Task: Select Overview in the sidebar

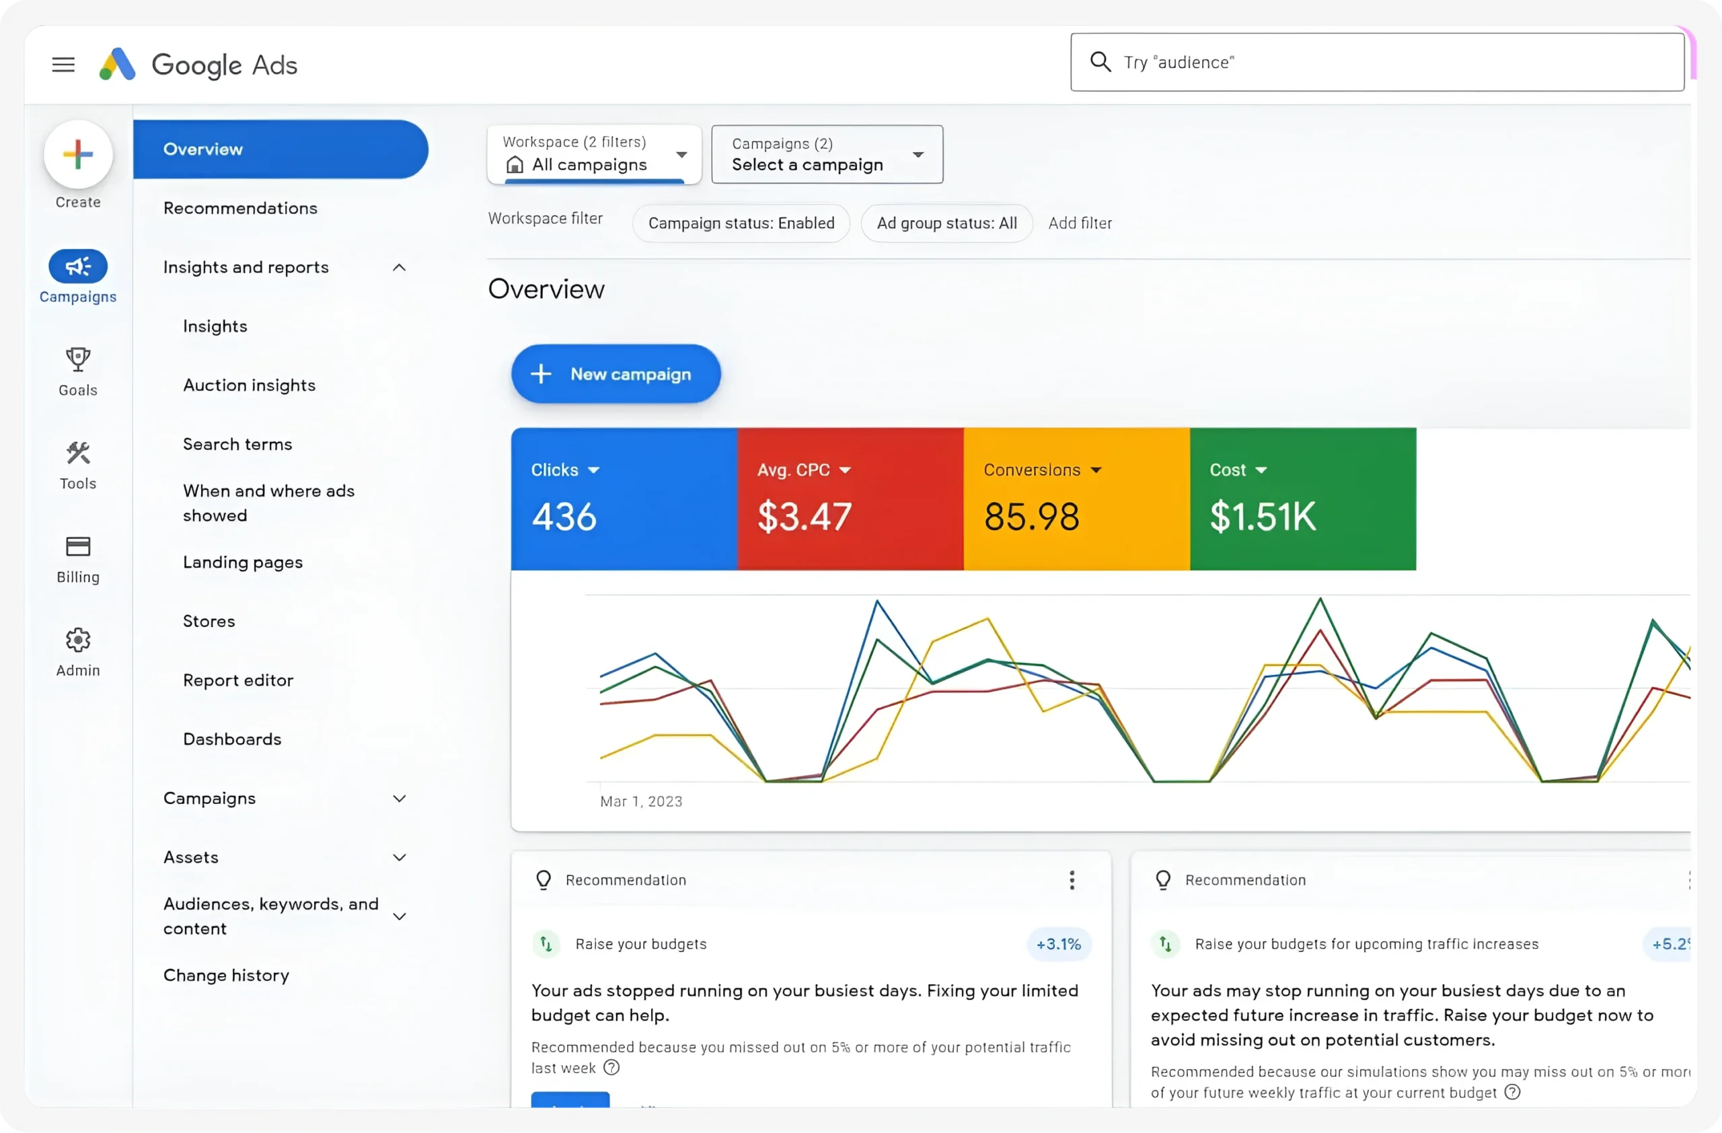Action: (280, 149)
